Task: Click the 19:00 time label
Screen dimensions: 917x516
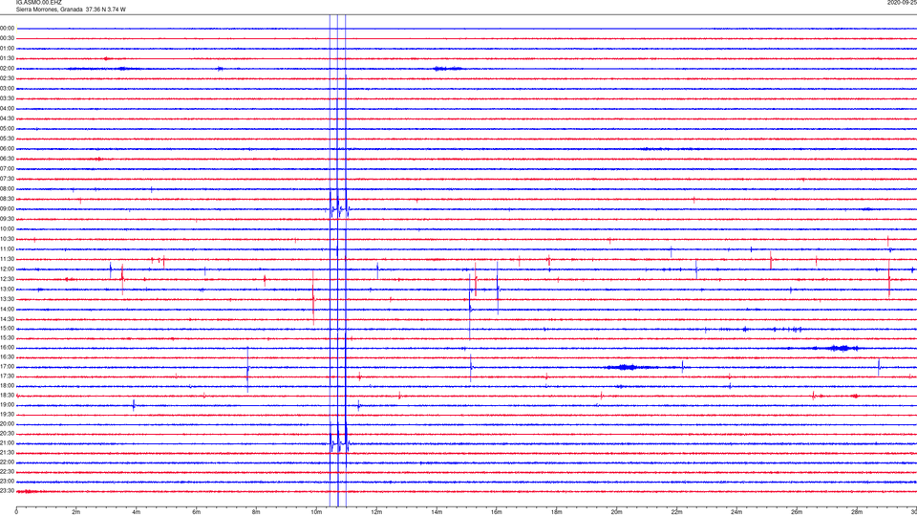Action: [8, 405]
